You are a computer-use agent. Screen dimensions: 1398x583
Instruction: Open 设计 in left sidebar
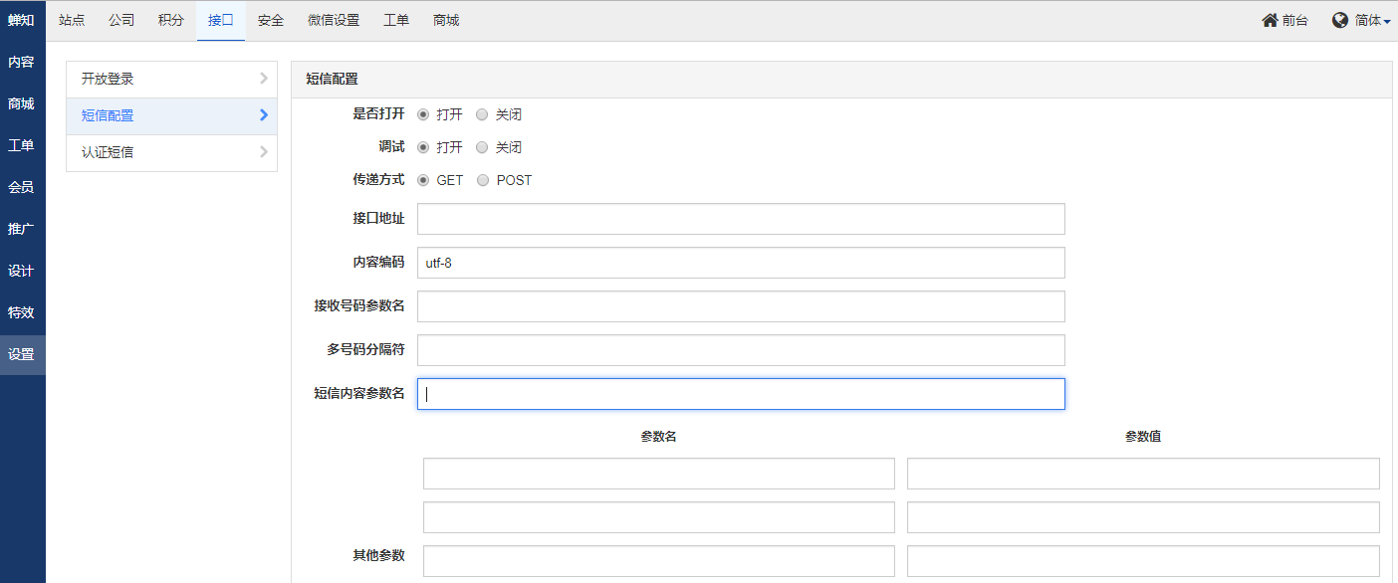pos(21,271)
